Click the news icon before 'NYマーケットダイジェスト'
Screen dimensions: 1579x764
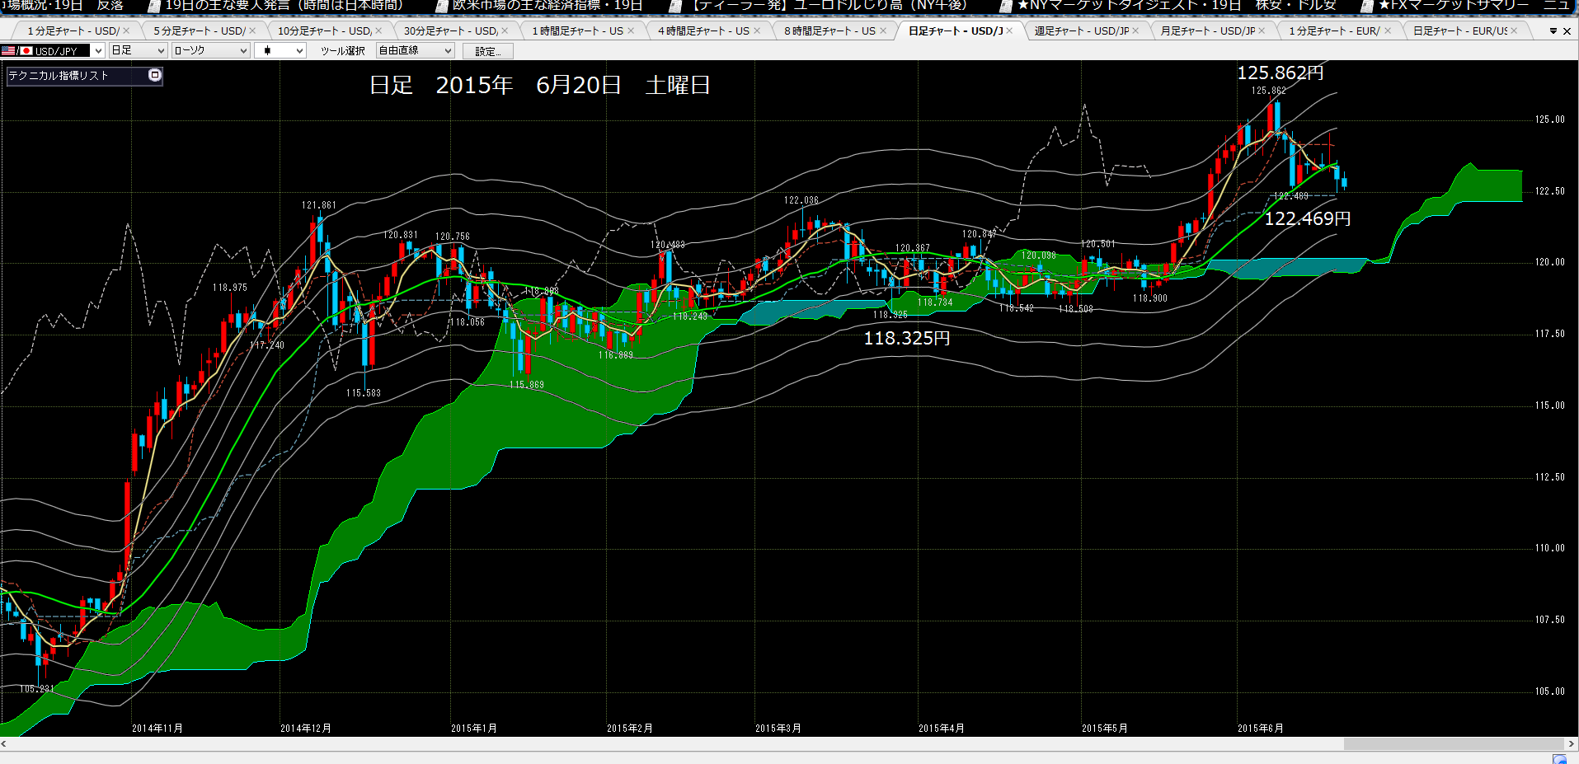point(1006,6)
